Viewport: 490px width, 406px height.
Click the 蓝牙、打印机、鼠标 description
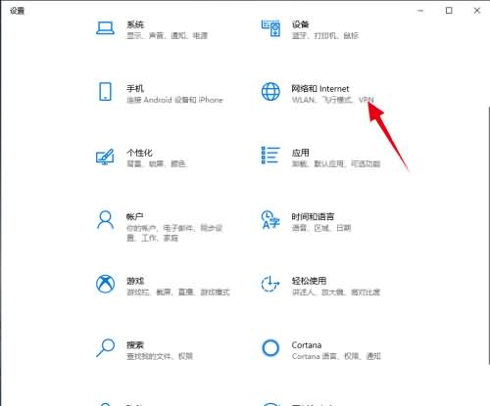tap(325, 35)
